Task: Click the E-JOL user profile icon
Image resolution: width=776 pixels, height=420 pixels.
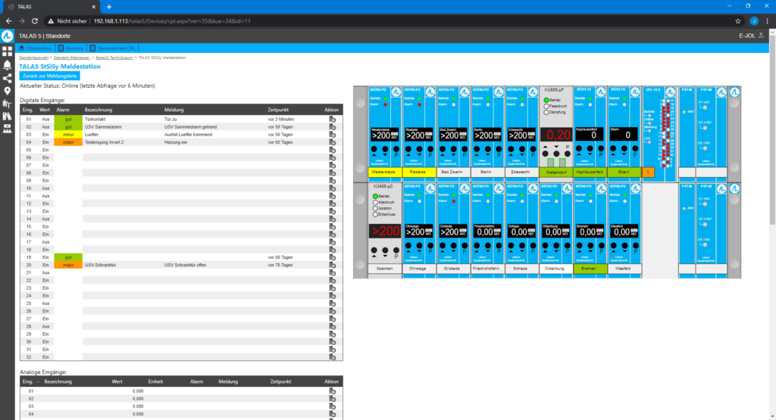Action: click(x=761, y=36)
